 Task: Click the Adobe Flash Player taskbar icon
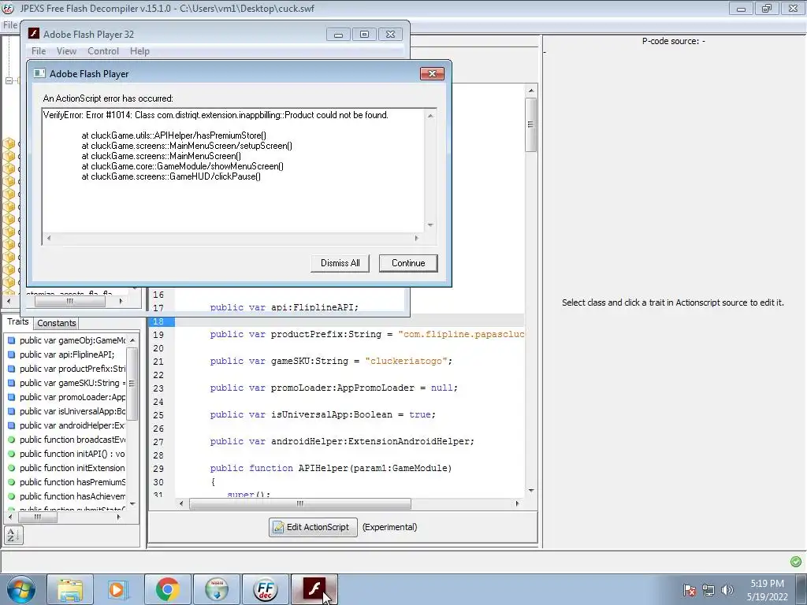tap(314, 589)
